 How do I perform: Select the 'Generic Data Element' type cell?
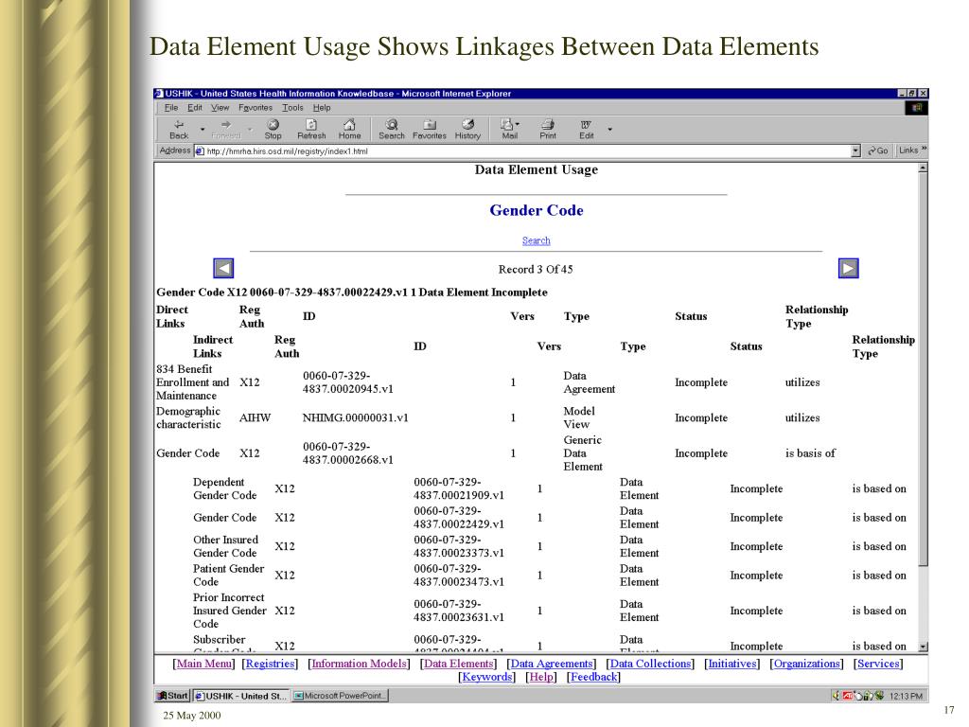coord(582,453)
